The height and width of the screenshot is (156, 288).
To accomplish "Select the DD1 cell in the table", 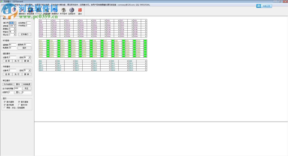I will coord(43,61).
